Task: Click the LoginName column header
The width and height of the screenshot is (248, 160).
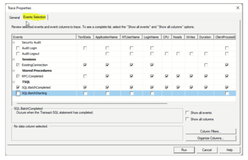Action: point(151,37)
